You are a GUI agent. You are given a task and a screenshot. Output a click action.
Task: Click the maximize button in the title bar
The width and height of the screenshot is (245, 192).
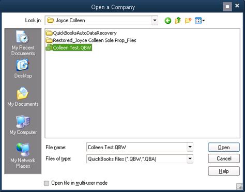point(227,7)
